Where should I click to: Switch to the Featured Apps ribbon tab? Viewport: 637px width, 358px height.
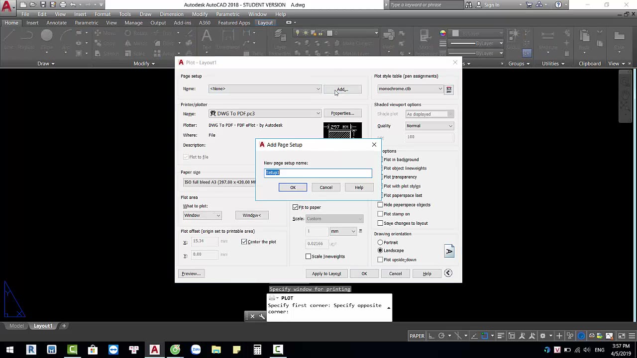point(234,23)
